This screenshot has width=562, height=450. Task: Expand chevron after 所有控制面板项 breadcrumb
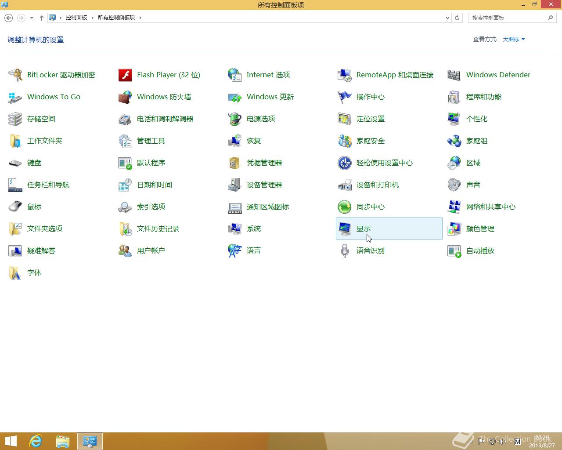click(x=140, y=18)
